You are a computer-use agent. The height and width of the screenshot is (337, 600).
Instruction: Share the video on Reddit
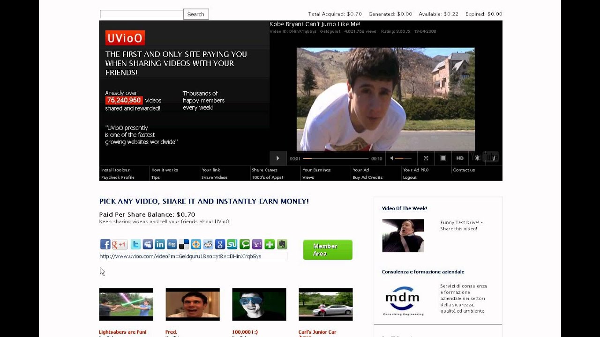point(208,244)
